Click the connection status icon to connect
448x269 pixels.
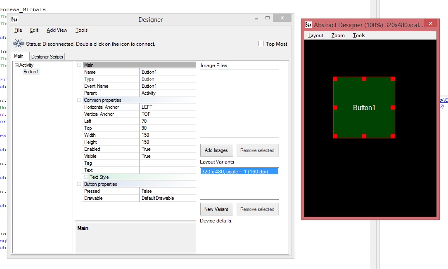(19, 44)
